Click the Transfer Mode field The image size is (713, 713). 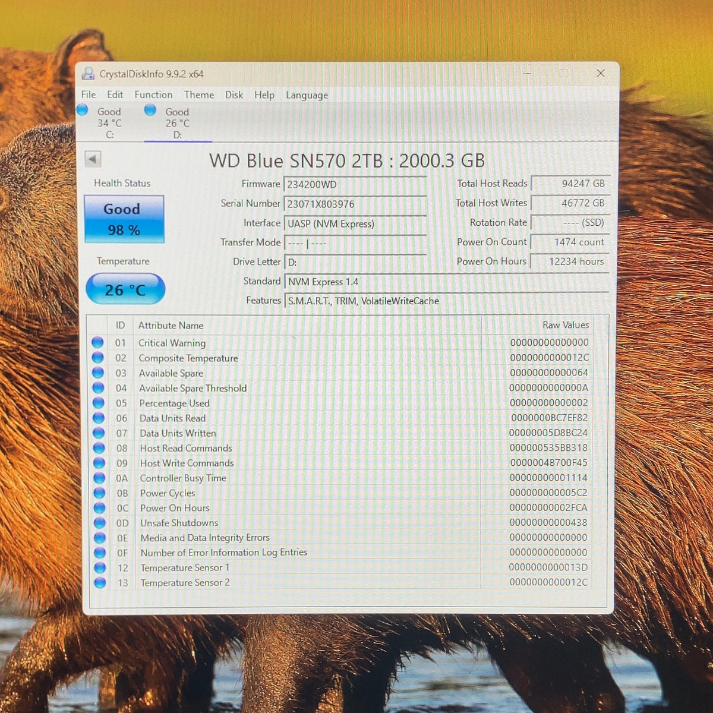[355, 243]
